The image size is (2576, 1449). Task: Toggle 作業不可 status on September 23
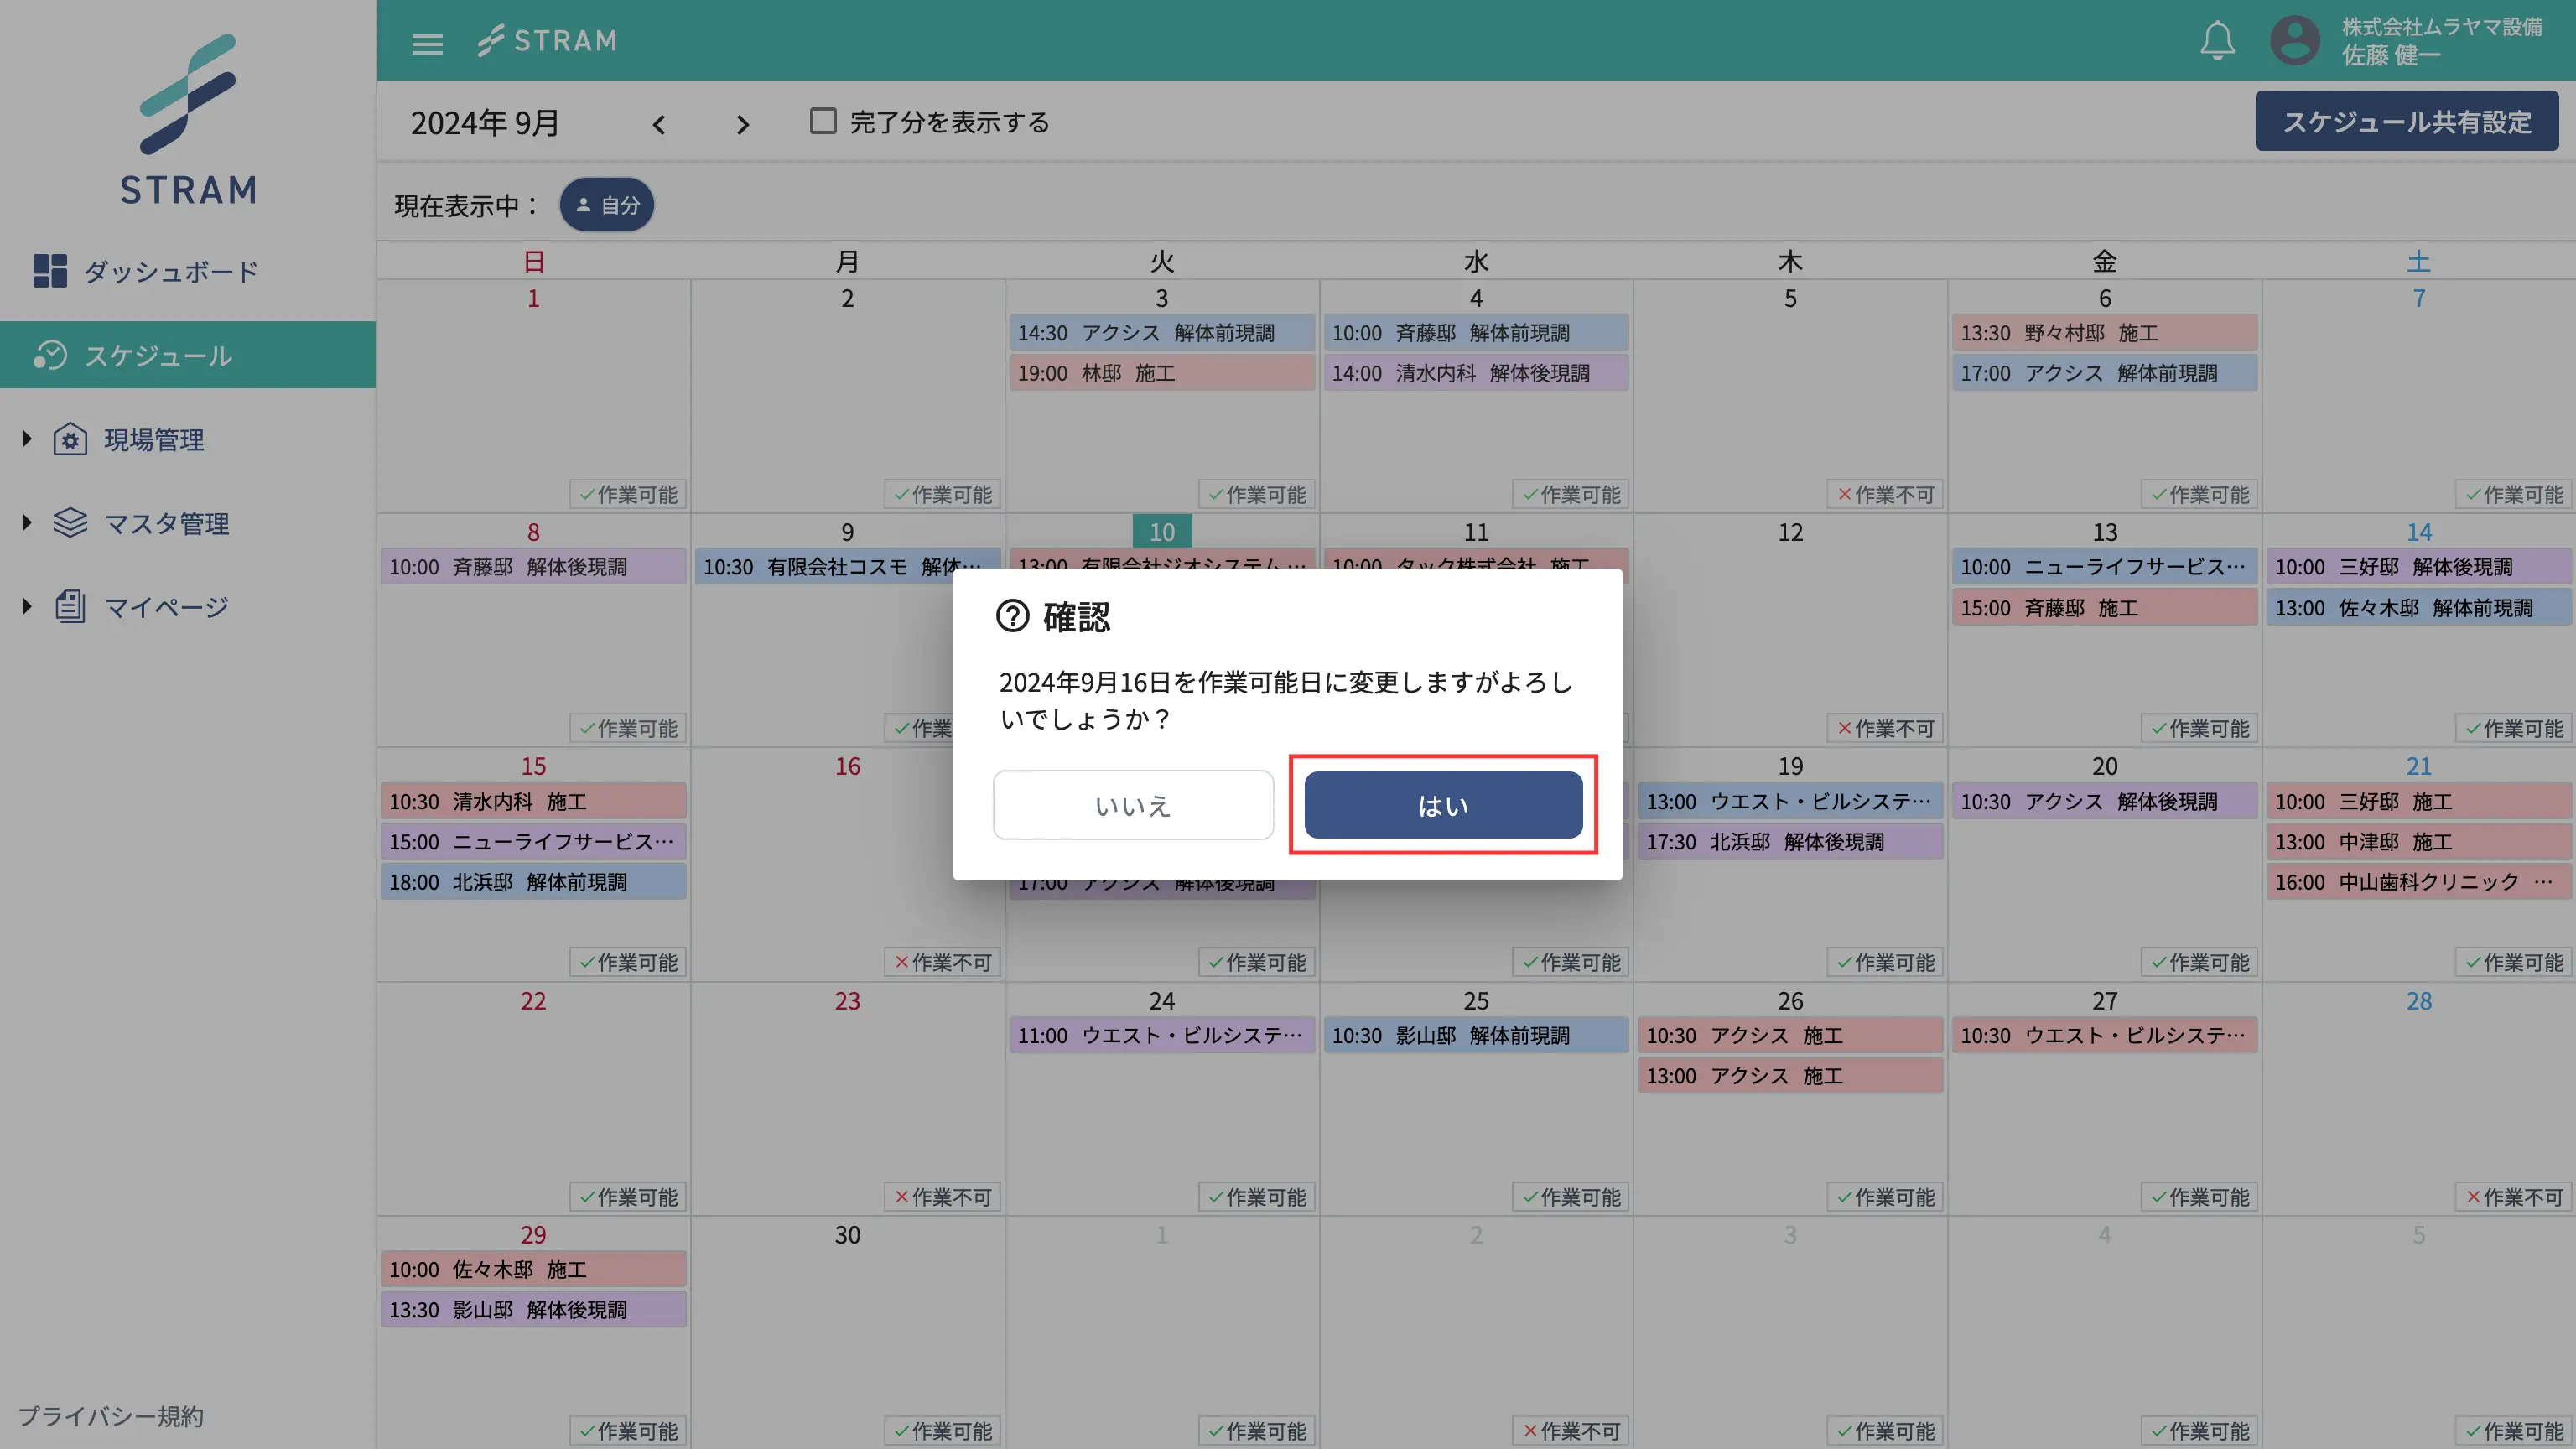pyautogui.click(x=943, y=1196)
